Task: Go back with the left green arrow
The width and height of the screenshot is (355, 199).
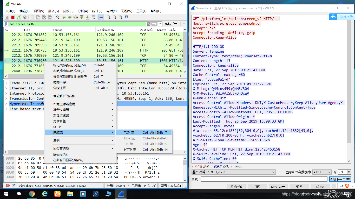Action: coord(64,17)
